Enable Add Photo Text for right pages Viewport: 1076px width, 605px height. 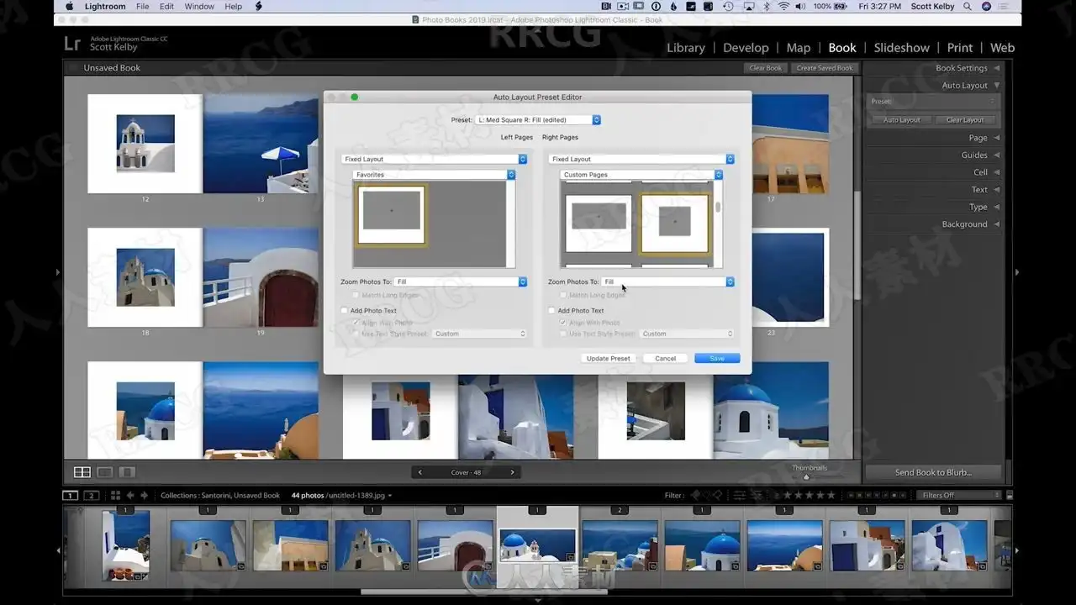[552, 311]
